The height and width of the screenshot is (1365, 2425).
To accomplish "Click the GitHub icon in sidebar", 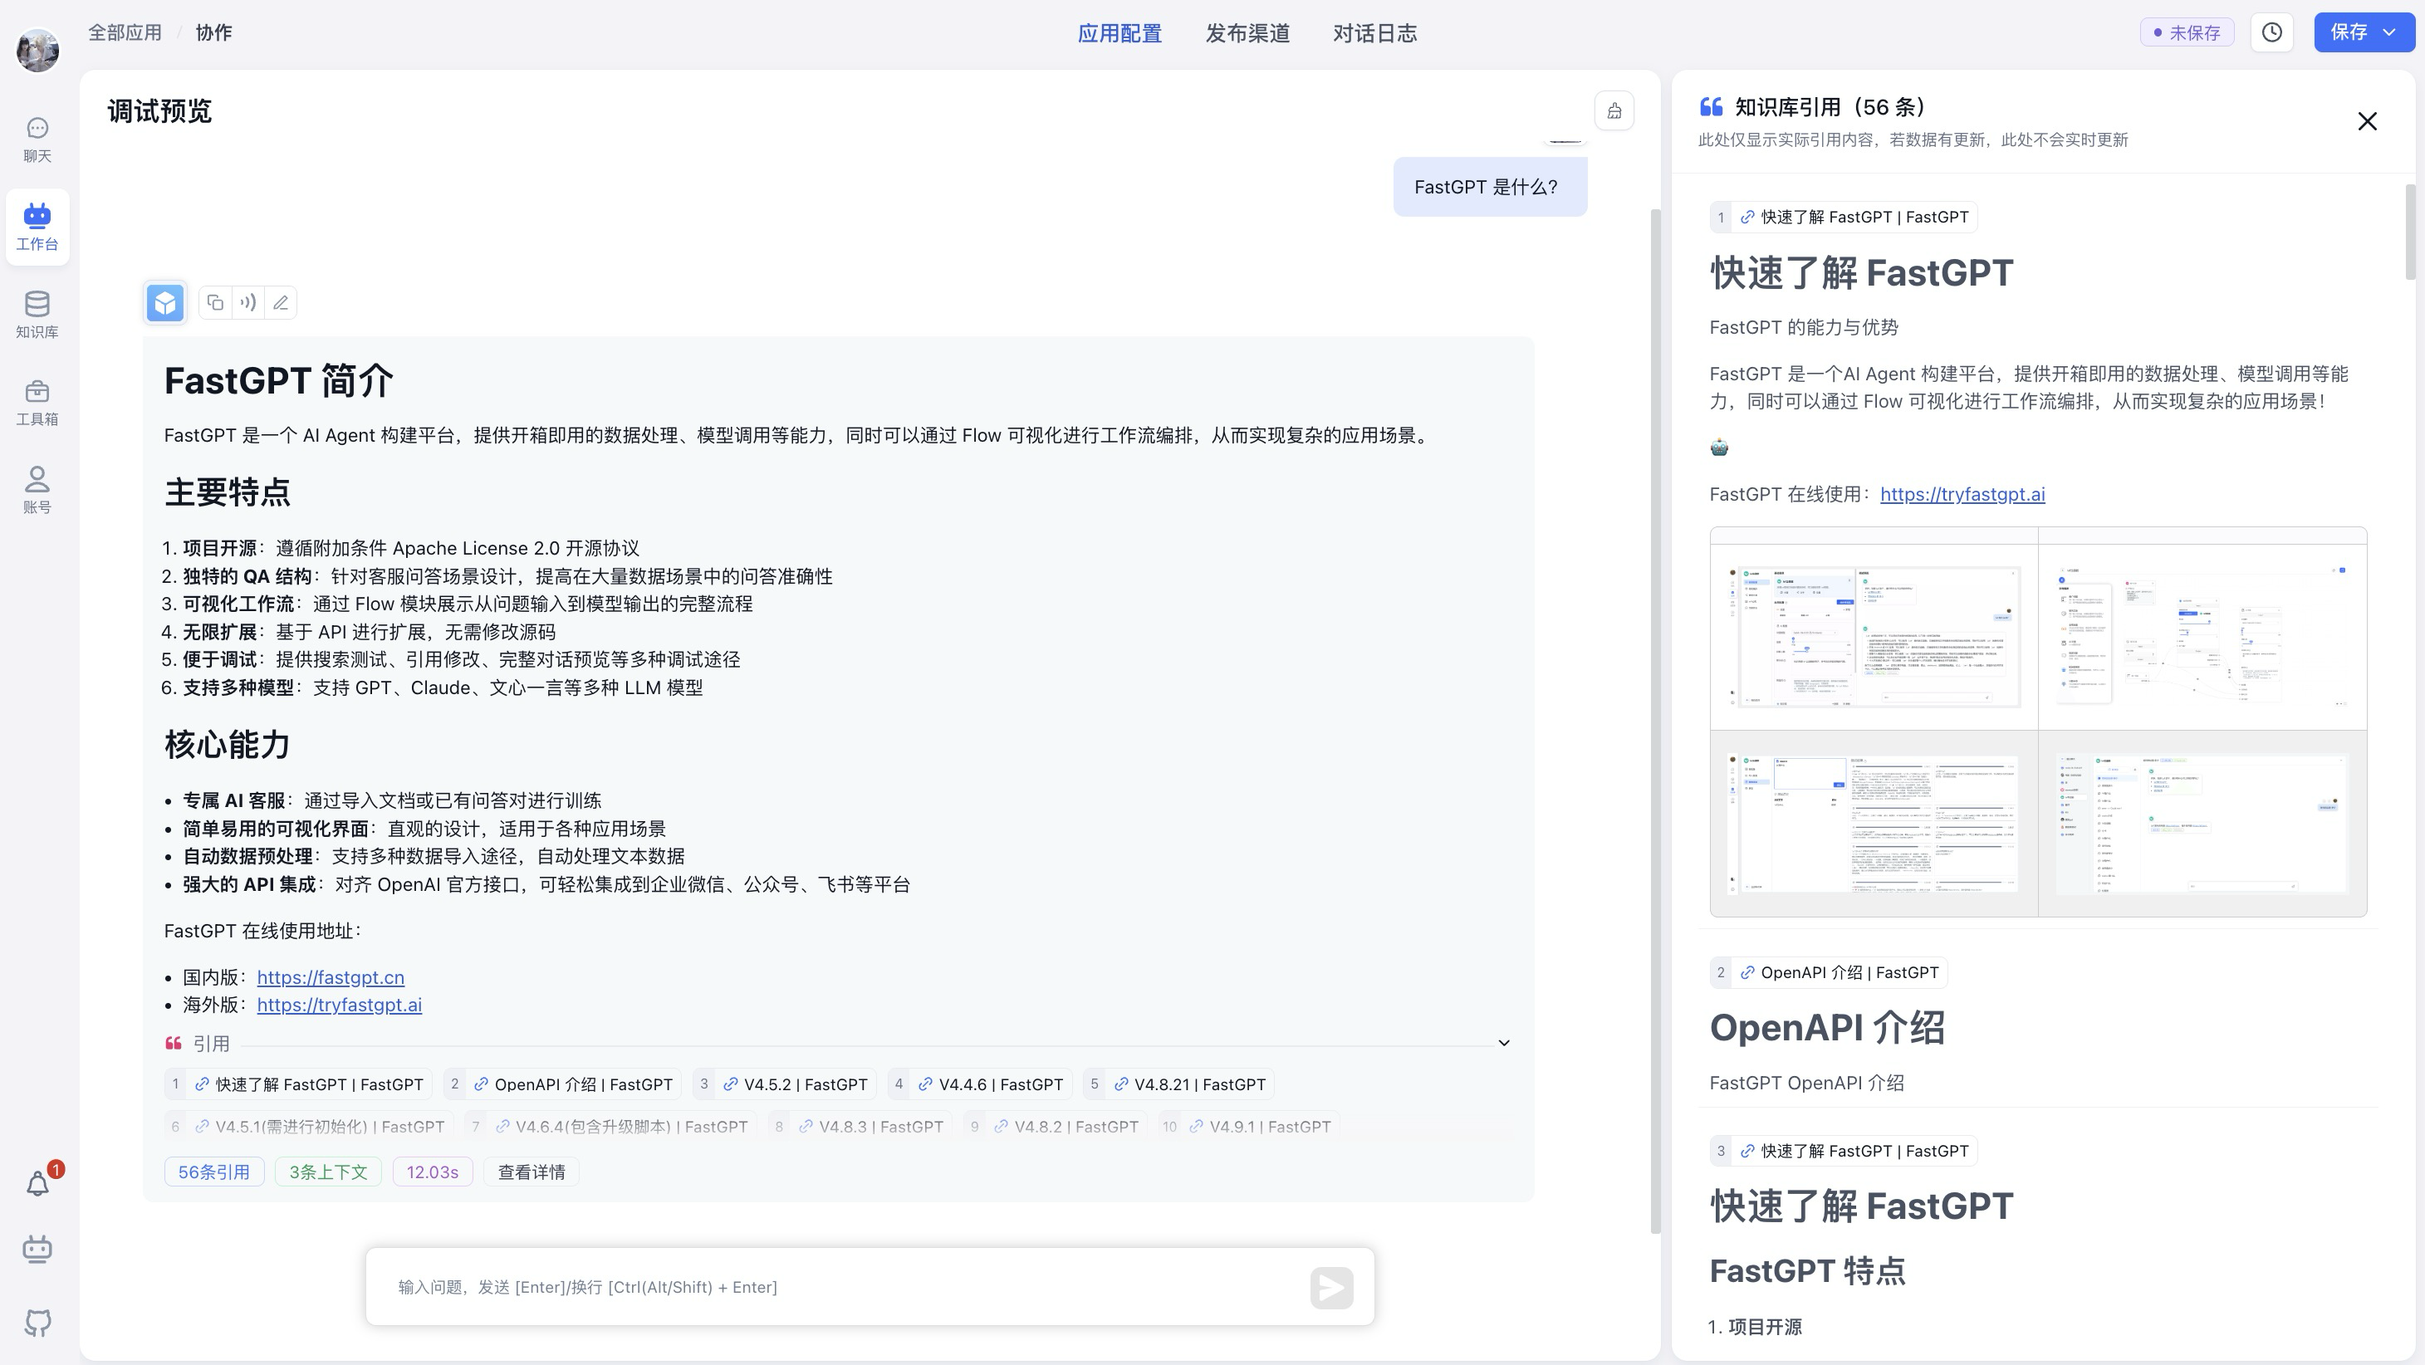I will click(x=37, y=1322).
